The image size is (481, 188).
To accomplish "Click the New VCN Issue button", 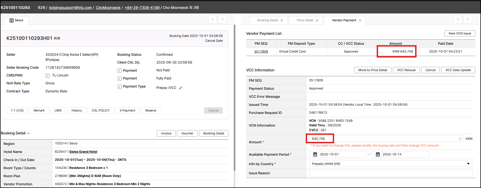I will coord(459,33).
